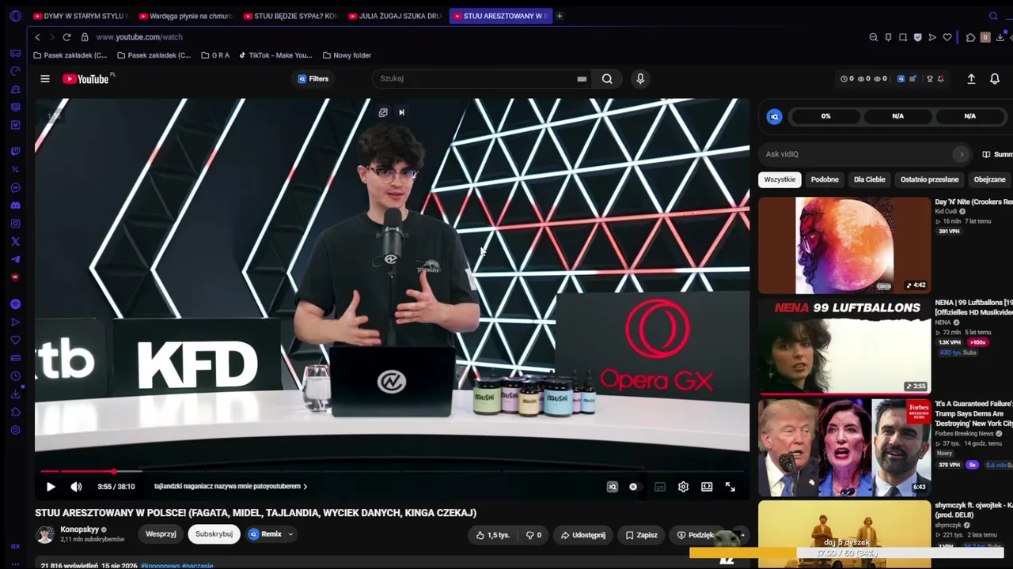Open the NENA '99 Luftballons' video thumbnail
The width and height of the screenshot is (1013, 569).
click(x=844, y=346)
